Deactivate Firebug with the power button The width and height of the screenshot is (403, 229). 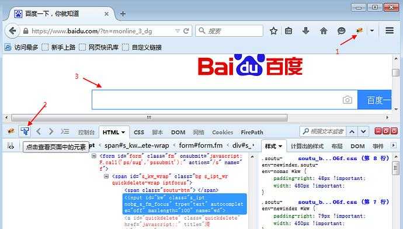394,131
